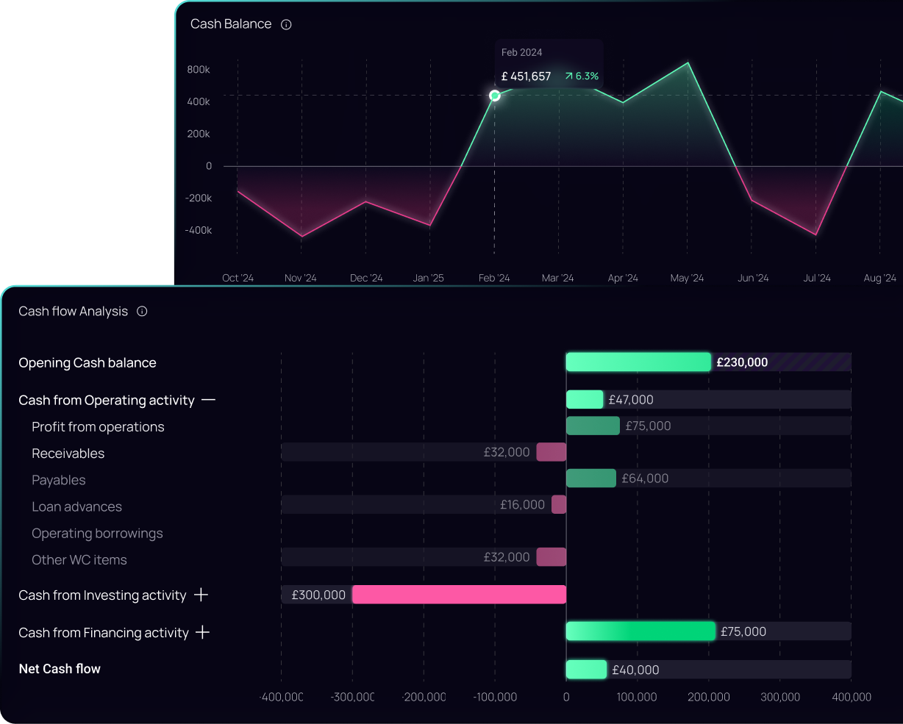This screenshot has width=903, height=724.
Task: Click the Feb 2024 tooltip heading
Action: coord(521,52)
